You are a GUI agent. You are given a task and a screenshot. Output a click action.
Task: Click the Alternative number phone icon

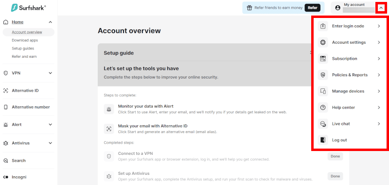6,107
